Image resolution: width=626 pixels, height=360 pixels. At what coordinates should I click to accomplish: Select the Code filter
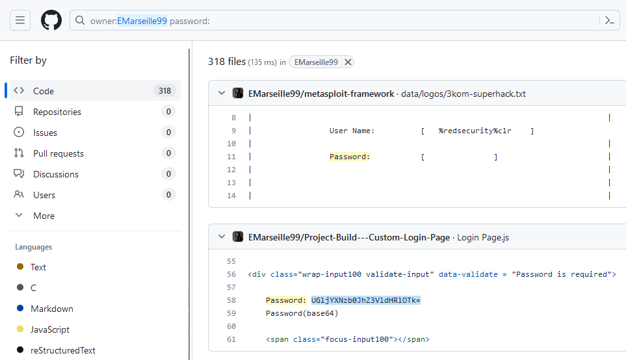96,90
